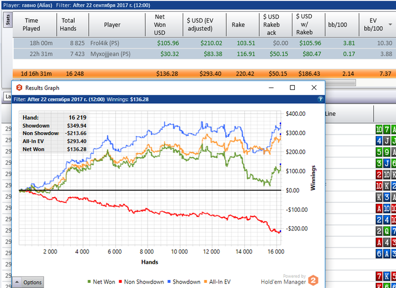Image resolution: width=396 pixels, height=288 pixels.
Task: Click the green Q card icon
Action: pyautogui.click(x=386, y=231)
